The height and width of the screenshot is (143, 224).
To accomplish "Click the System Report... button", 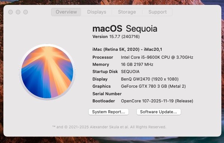I will 109,112.
